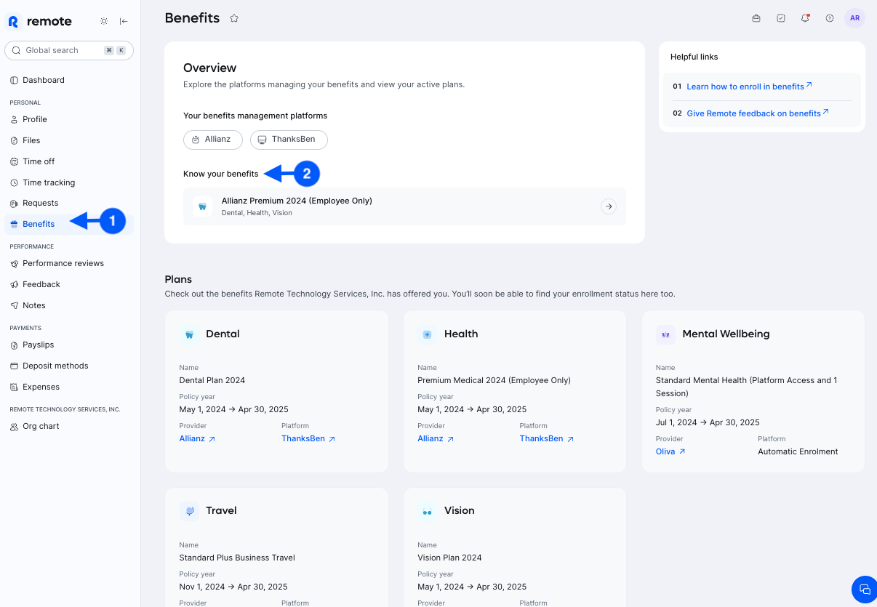The width and height of the screenshot is (877, 607).
Task: Open Expenses in the sidebar
Action: (69, 387)
